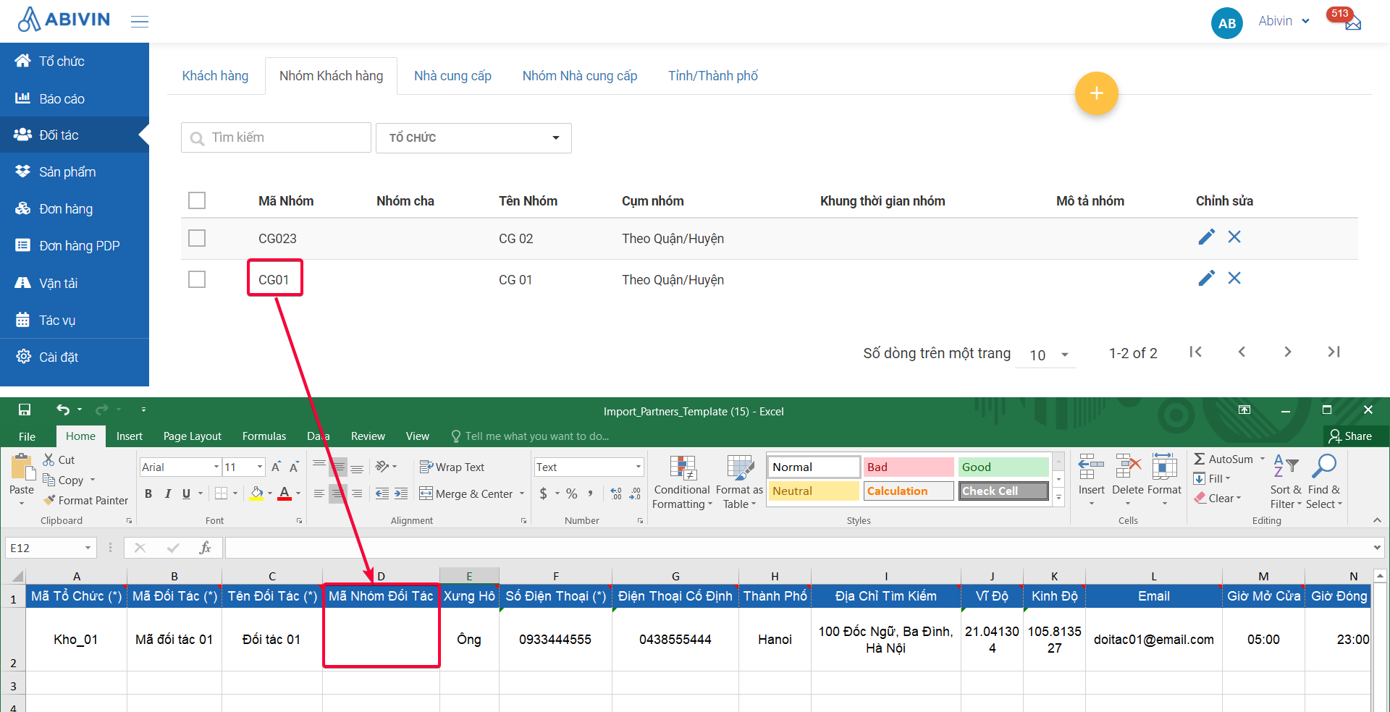Apply the Neutral cell style

813,491
